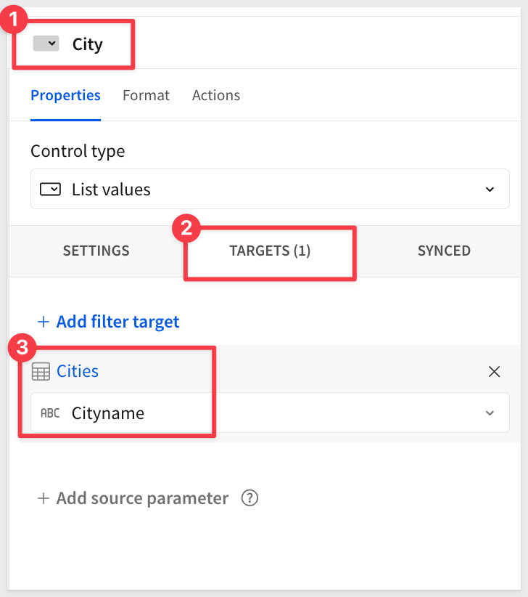Screen dimensions: 528x597
Task: Click the List values icon in dropdown
Action: (50, 190)
